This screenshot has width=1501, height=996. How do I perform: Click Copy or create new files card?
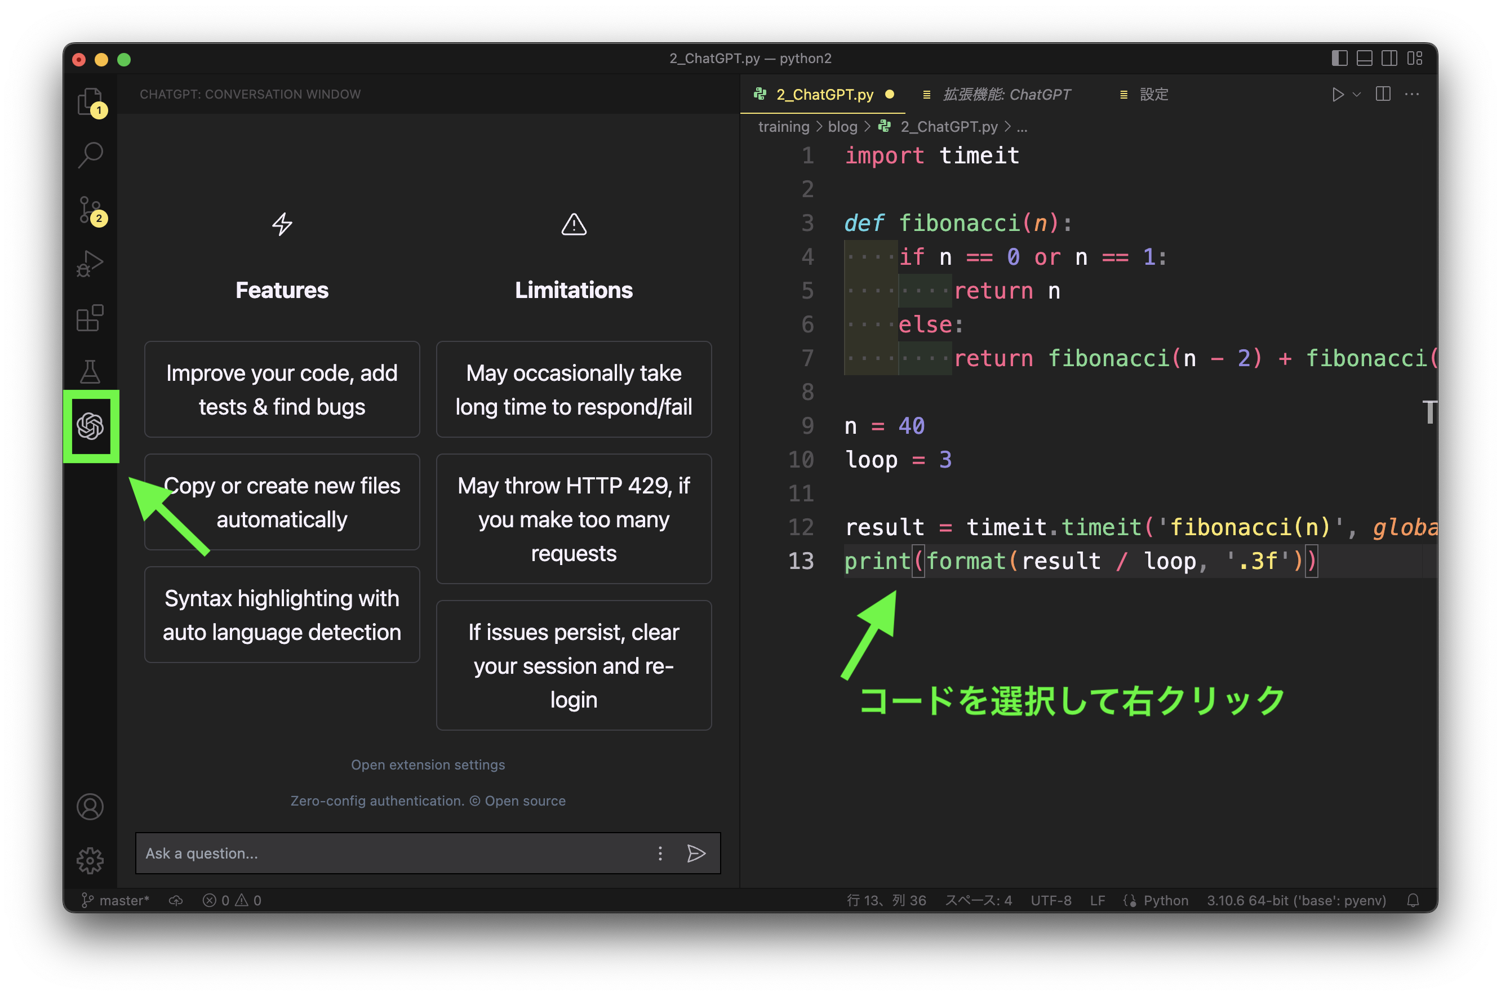click(282, 502)
